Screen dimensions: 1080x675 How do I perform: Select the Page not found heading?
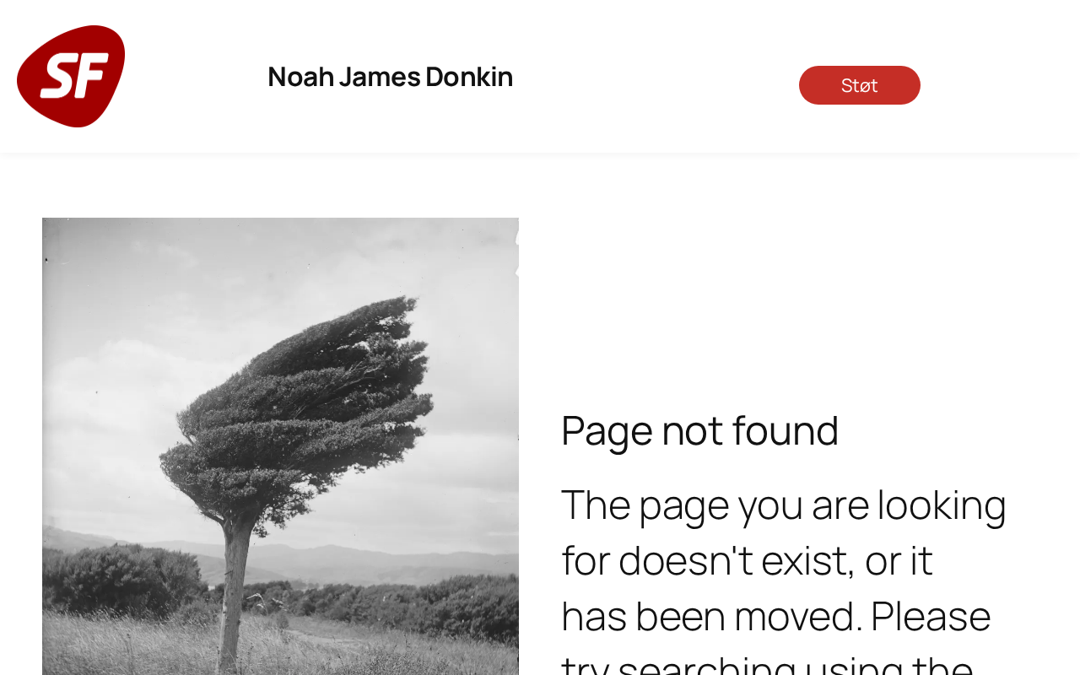[699, 430]
